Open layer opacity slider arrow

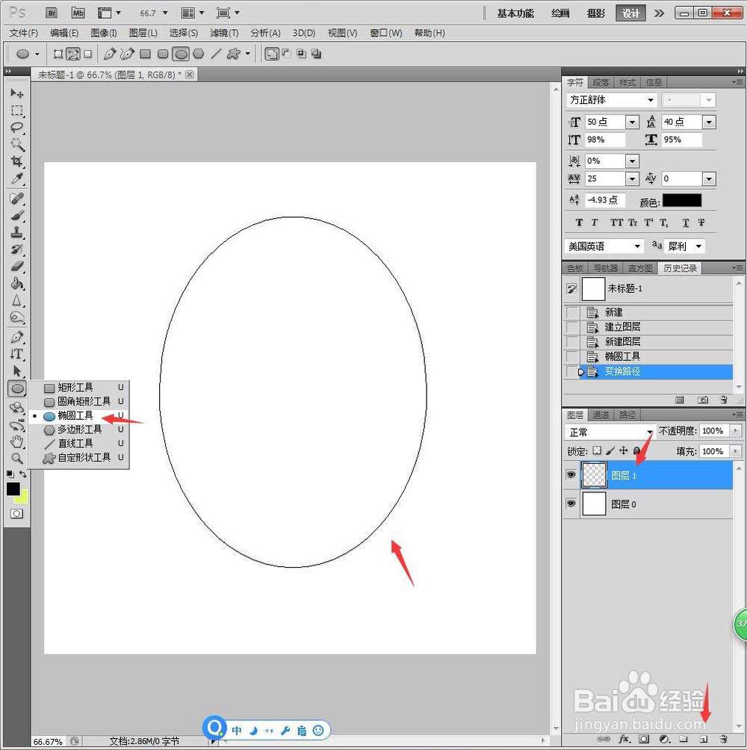(x=736, y=430)
